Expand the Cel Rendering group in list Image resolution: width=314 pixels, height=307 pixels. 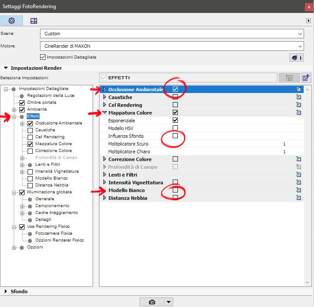(105, 105)
